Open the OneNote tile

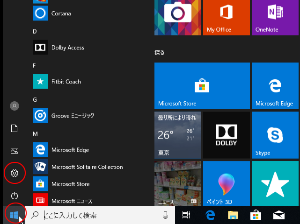click(275, 18)
